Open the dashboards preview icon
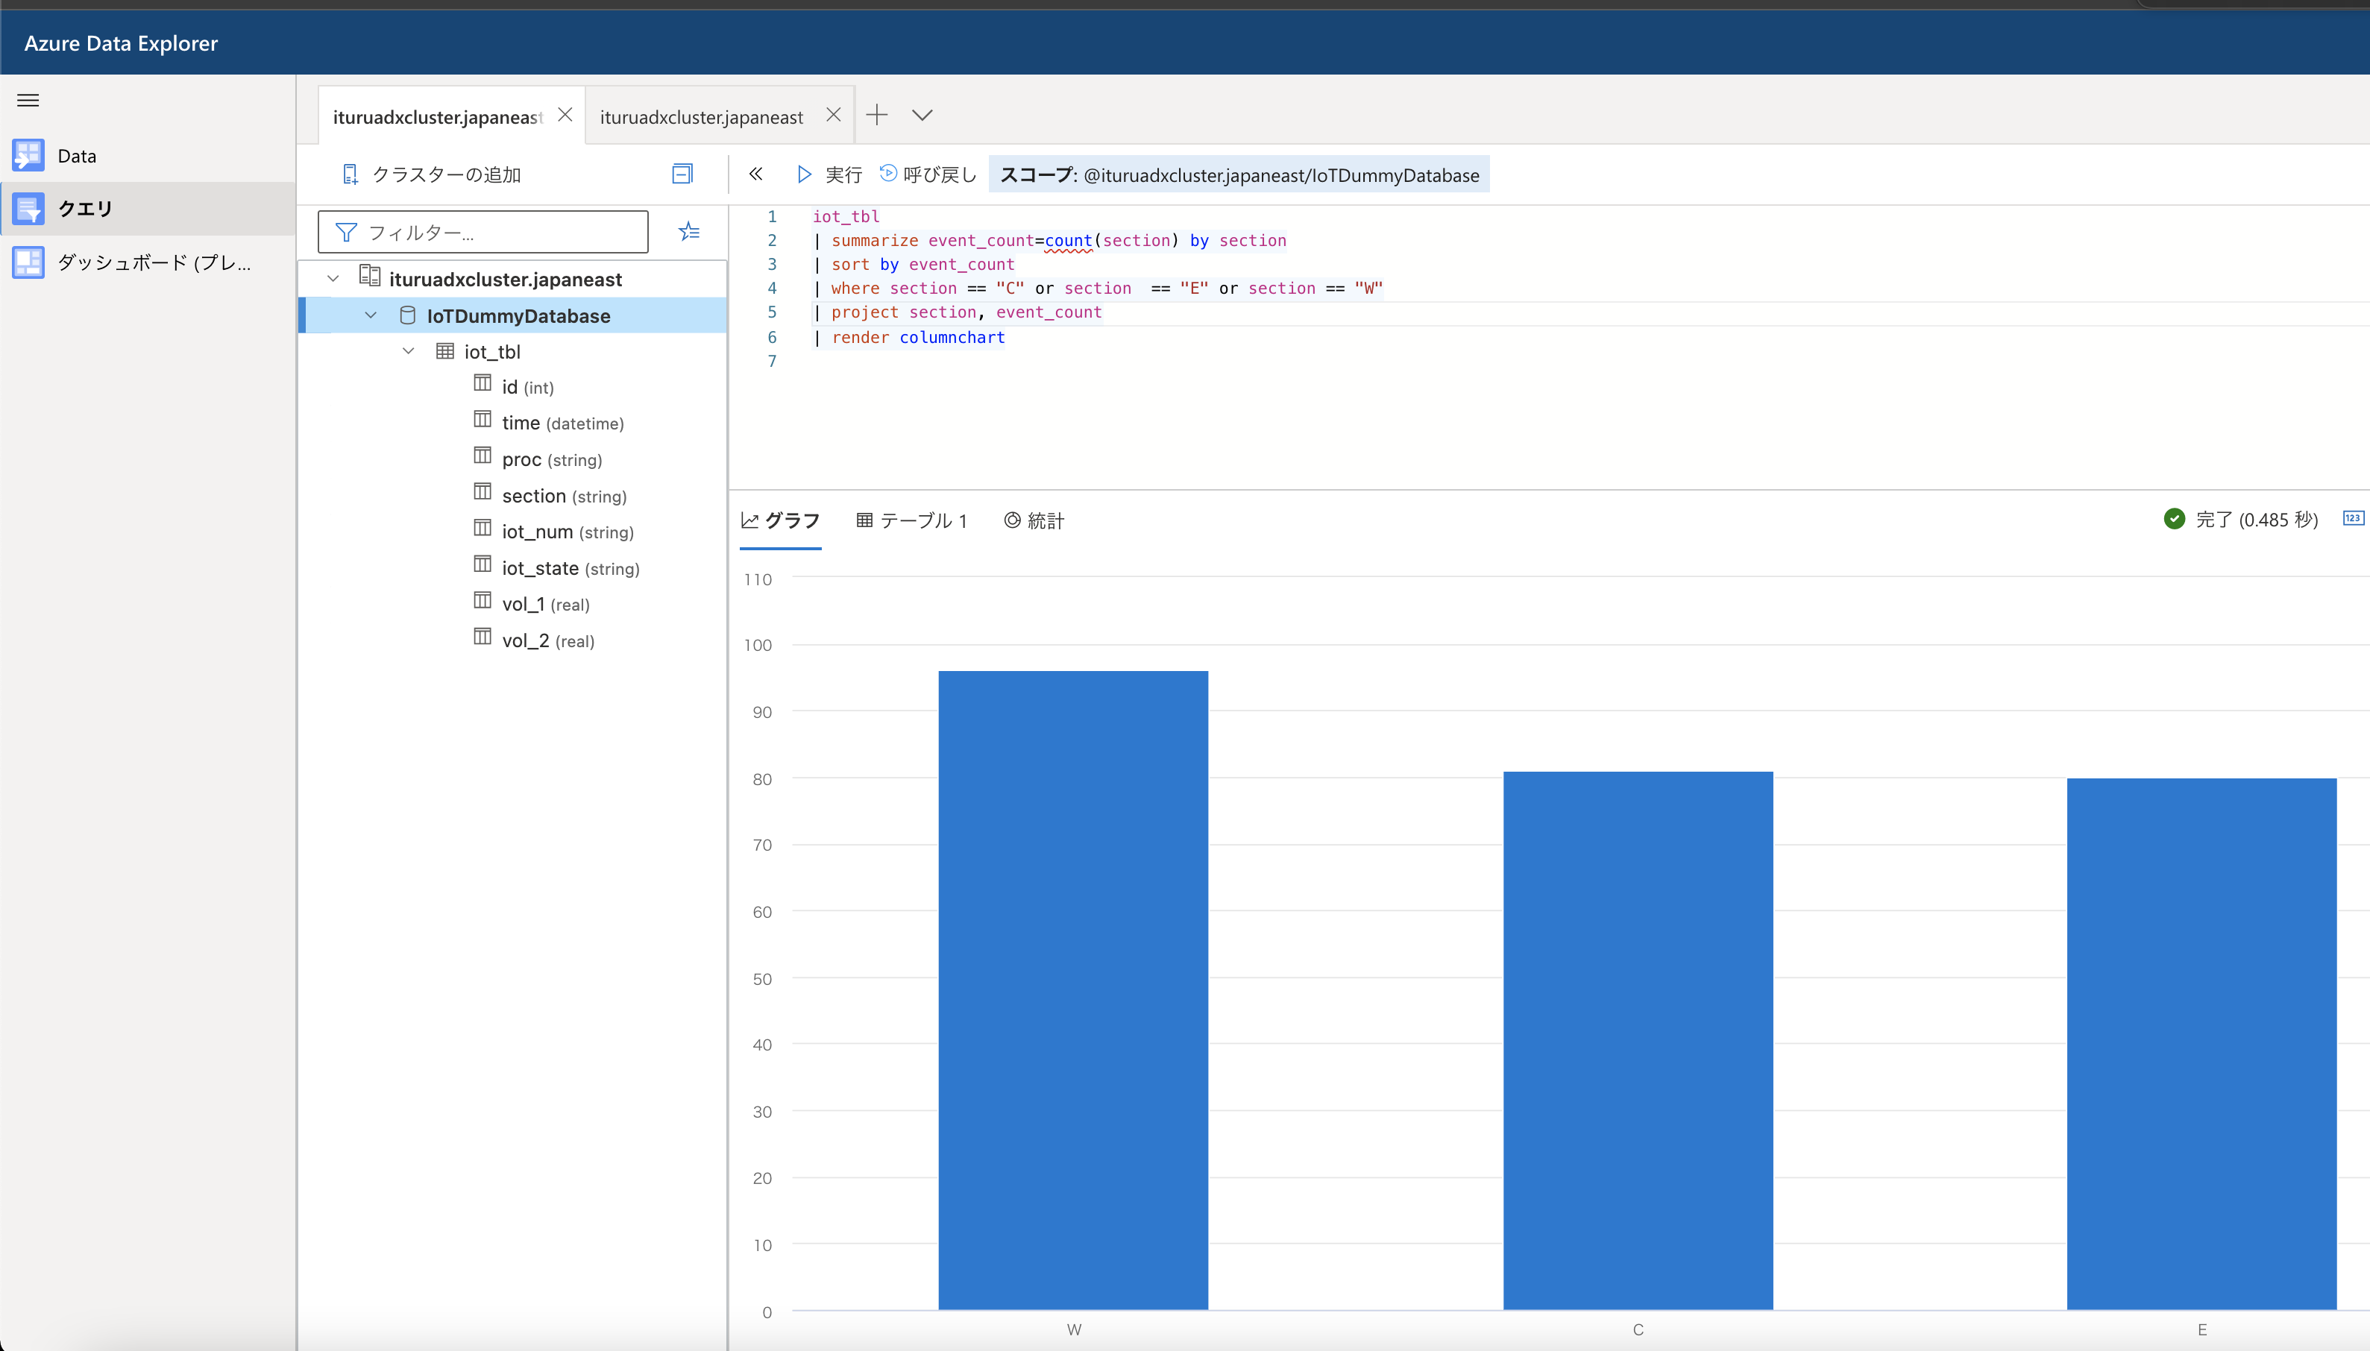Viewport: 2370px width, 1351px height. [x=28, y=262]
